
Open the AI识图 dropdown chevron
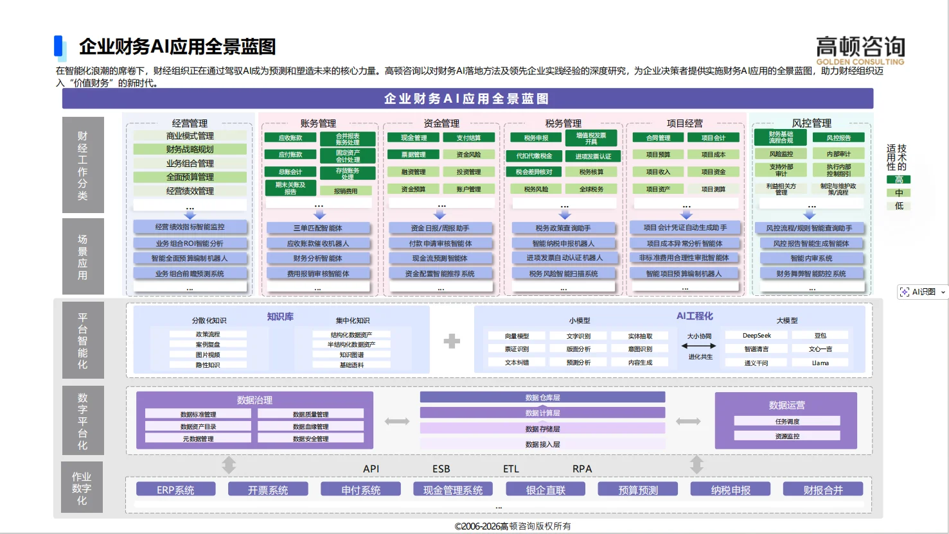(942, 291)
